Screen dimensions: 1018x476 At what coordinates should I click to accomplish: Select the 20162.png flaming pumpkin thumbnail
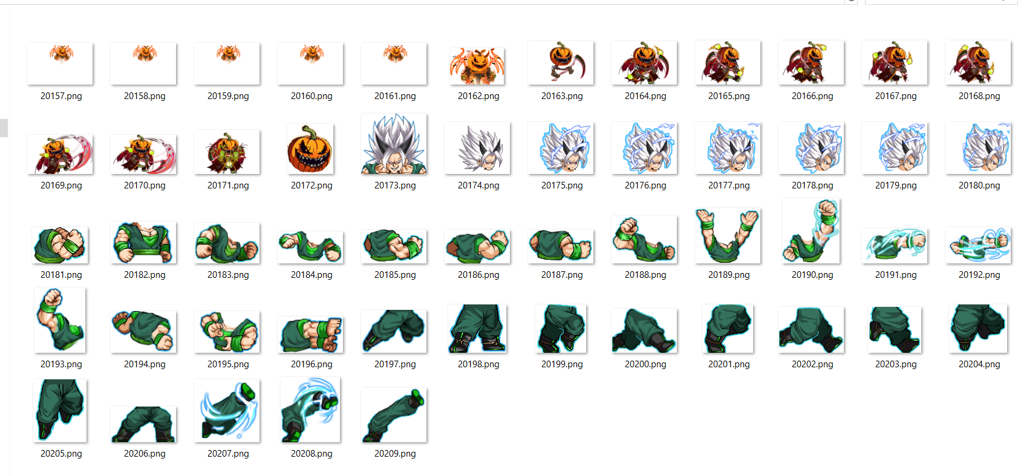coord(478,65)
